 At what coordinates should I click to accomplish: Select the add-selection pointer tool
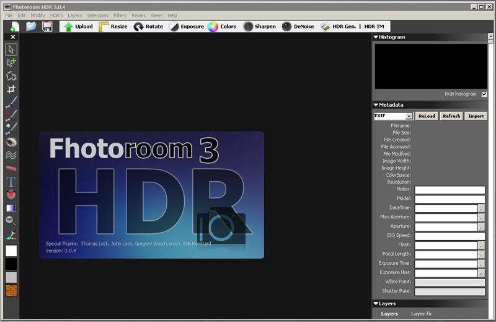(x=11, y=63)
